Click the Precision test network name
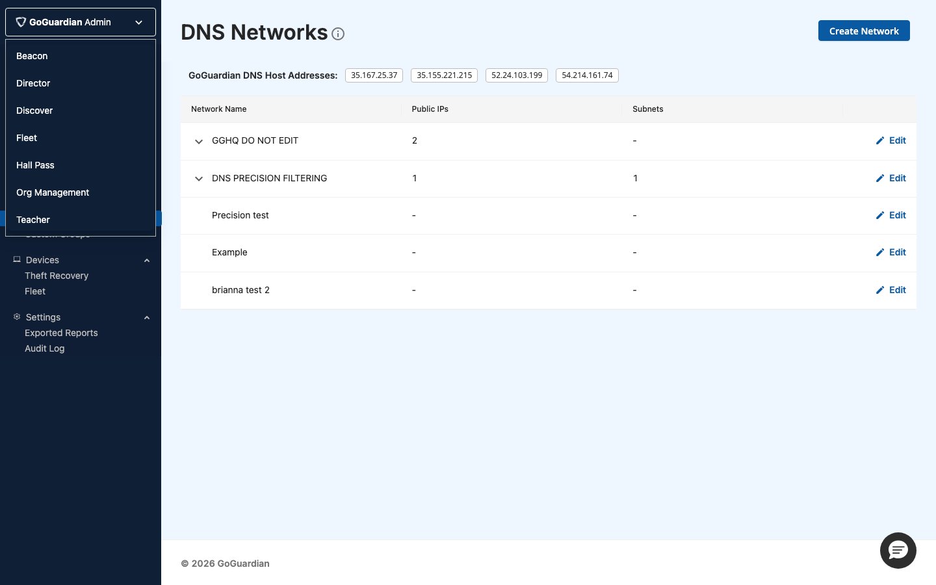936x585 pixels. [x=240, y=215]
